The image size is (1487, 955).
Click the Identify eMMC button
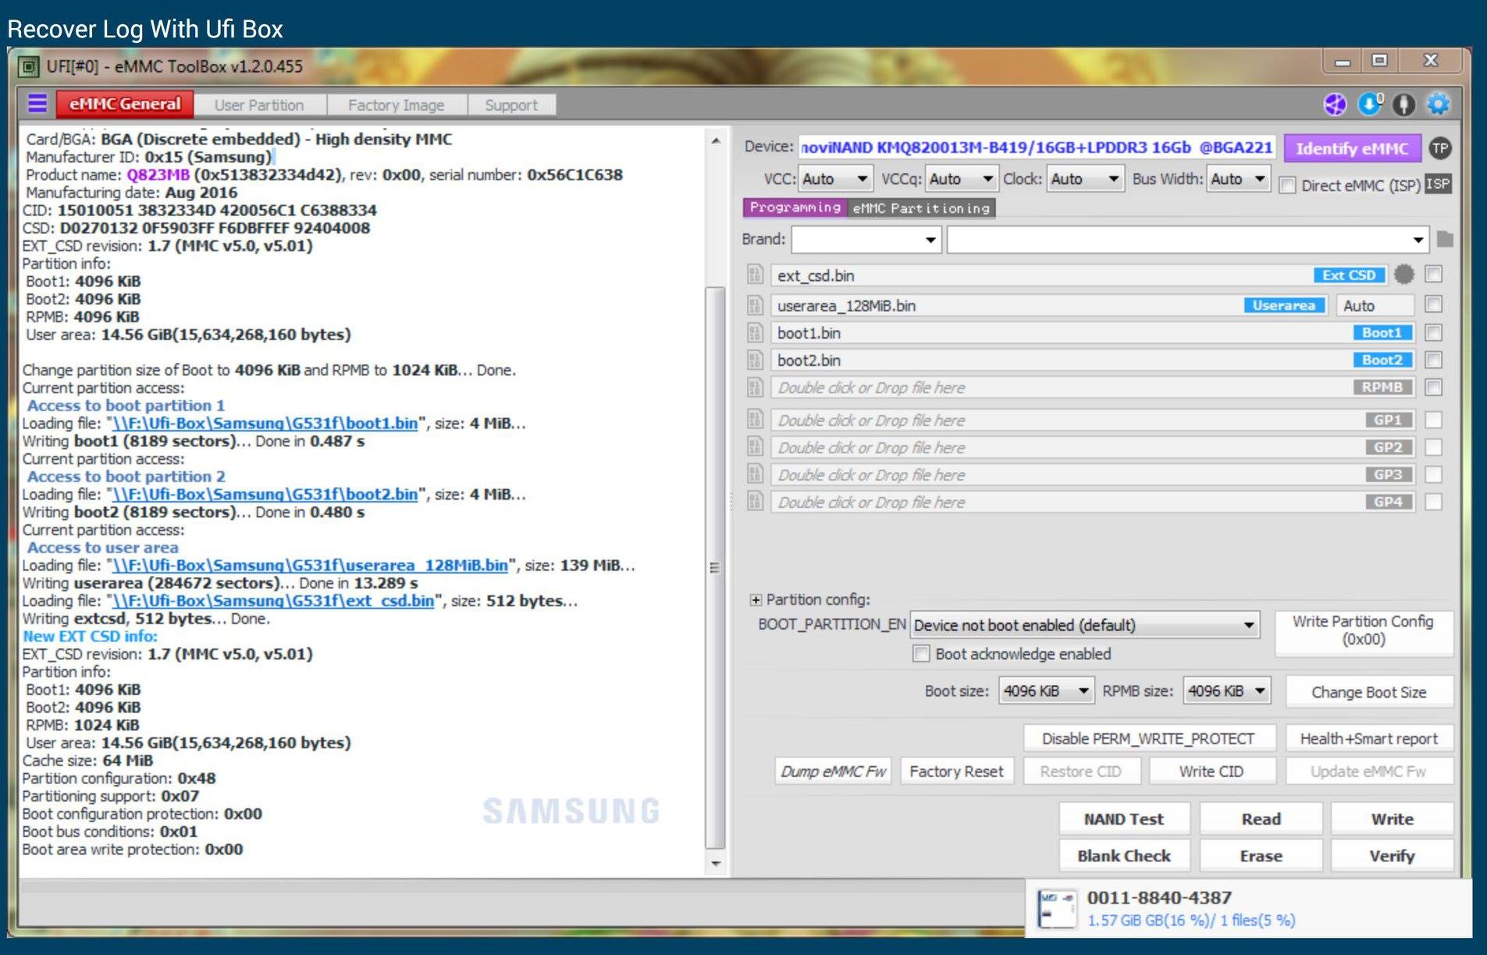(1352, 148)
